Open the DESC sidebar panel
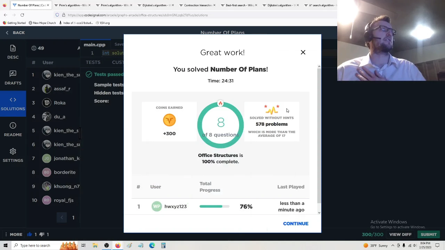Viewport: 445px width, 250px height. pos(13,52)
